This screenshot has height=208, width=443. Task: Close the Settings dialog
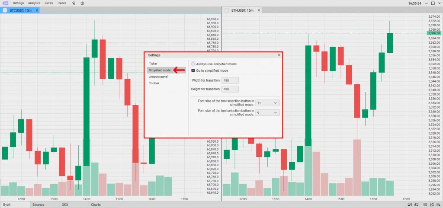279,55
